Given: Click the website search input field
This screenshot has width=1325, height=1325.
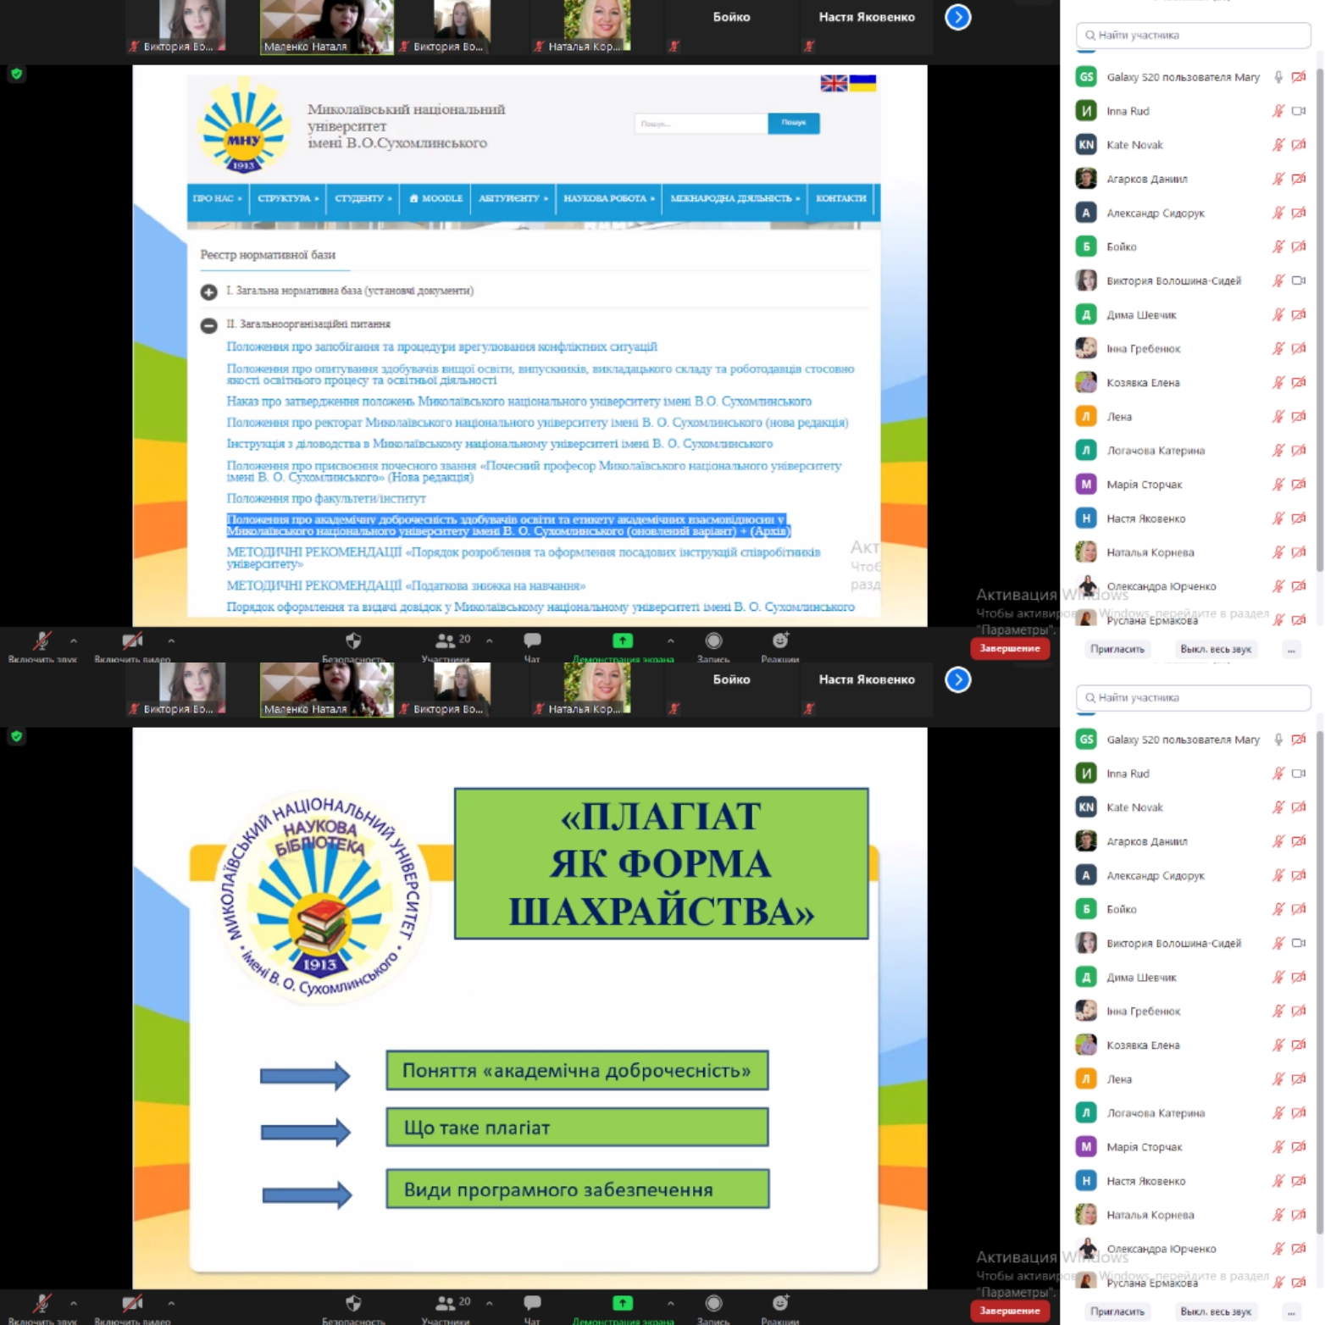Looking at the screenshot, I should (x=701, y=124).
